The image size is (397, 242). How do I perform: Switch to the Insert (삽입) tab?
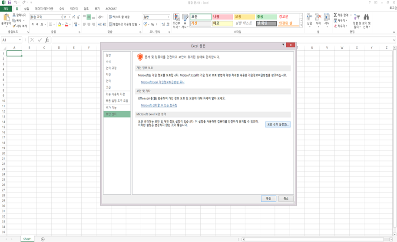pyautogui.click(x=26, y=9)
